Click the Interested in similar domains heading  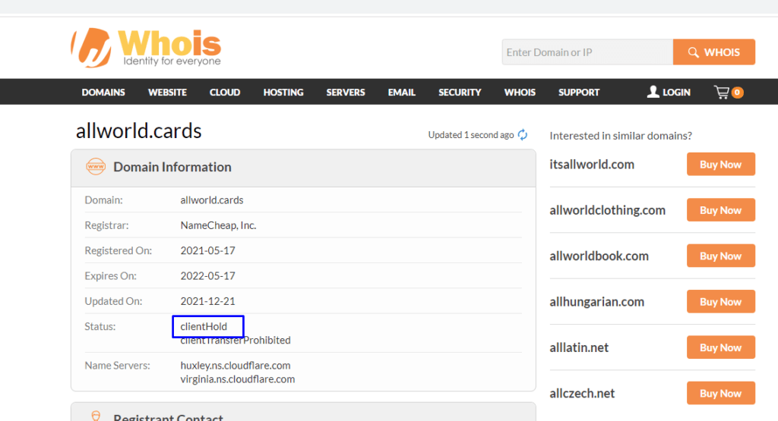click(x=621, y=136)
